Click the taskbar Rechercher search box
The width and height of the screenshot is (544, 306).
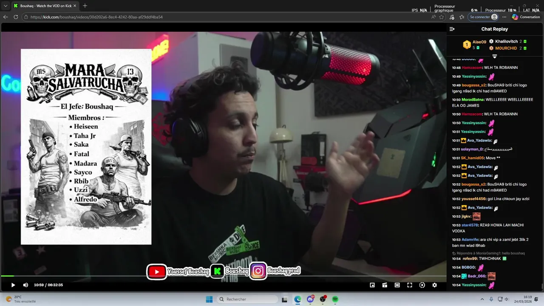(248, 299)
